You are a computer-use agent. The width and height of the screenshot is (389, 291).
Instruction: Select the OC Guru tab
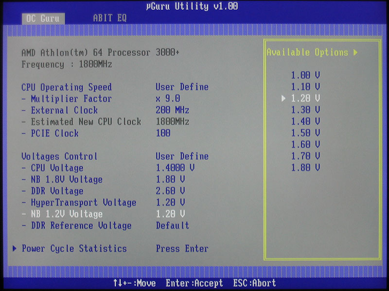tap(43, 18)
